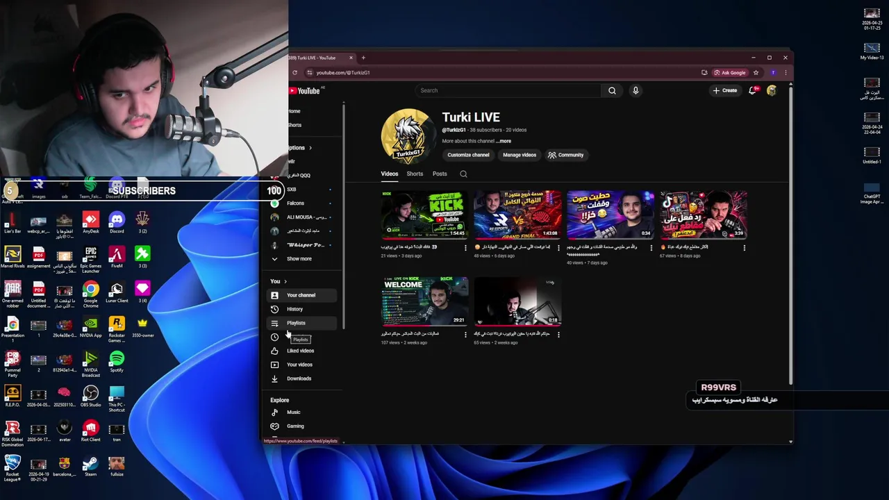
Task: Open options for the 29:21 video
Action: tap(465, 335)
